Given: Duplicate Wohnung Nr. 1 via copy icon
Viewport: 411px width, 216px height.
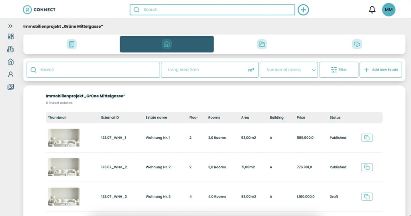Looking at the screenshot, I should click(367, 138).
